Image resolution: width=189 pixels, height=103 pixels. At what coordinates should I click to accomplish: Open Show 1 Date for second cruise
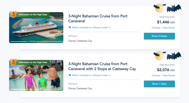coord(159,84)
